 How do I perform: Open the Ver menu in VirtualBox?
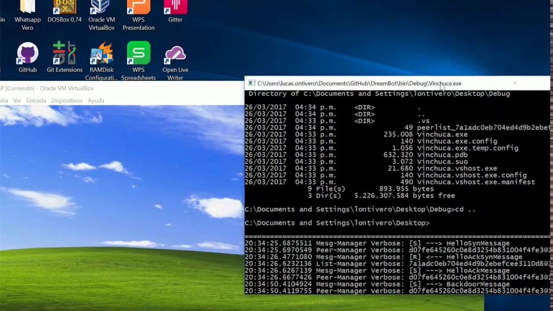17,101
